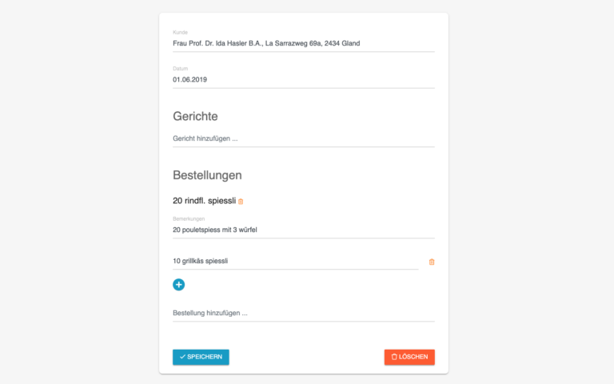Image resolution: width=614 pixels, height=384 pixels.
Task: Delete the 20 rindfl. spiessli order via trash icon
Action: click(x=241, y=202)
